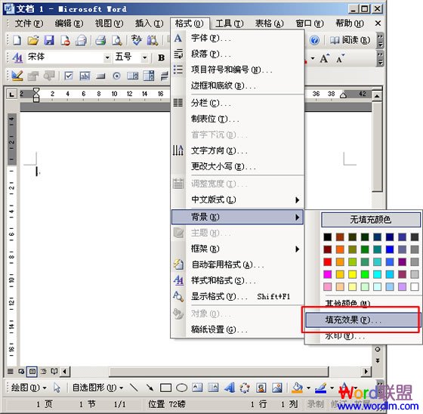Select the Insert WordArt icon

[x=230, y=388]
